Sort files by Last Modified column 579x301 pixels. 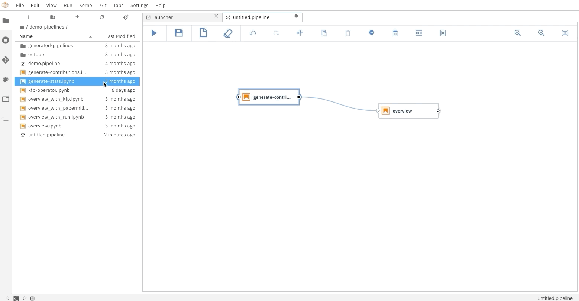119,36
